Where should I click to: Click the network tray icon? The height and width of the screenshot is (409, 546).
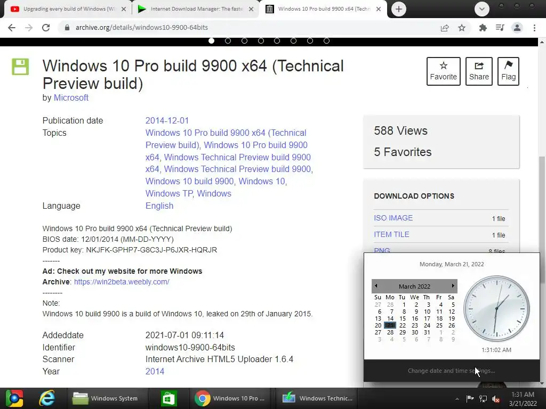[x=483, y=398]
